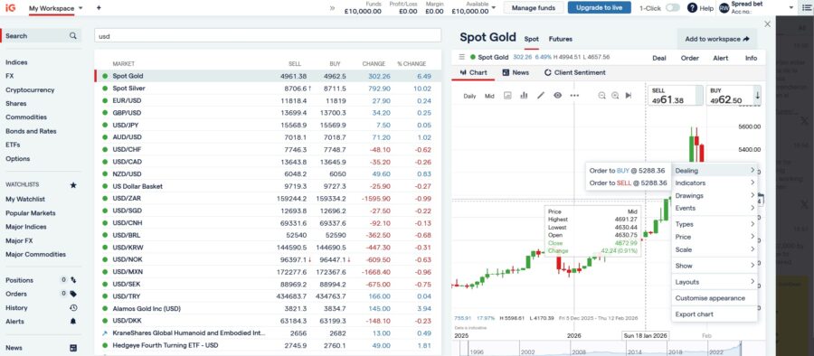Open the Daily timeframe selector

469,96
